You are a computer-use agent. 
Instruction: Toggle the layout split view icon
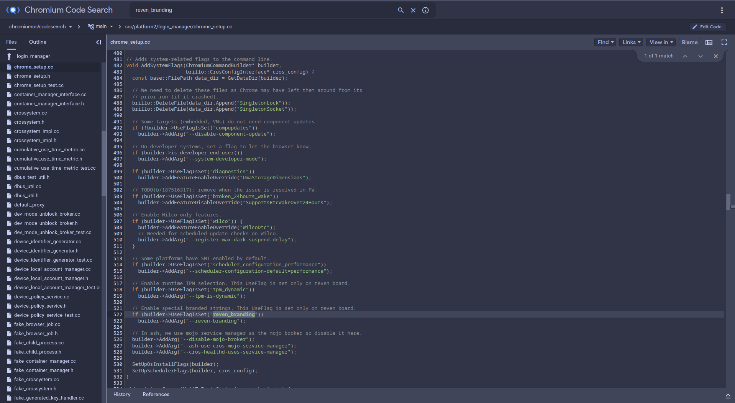[709, 43]
